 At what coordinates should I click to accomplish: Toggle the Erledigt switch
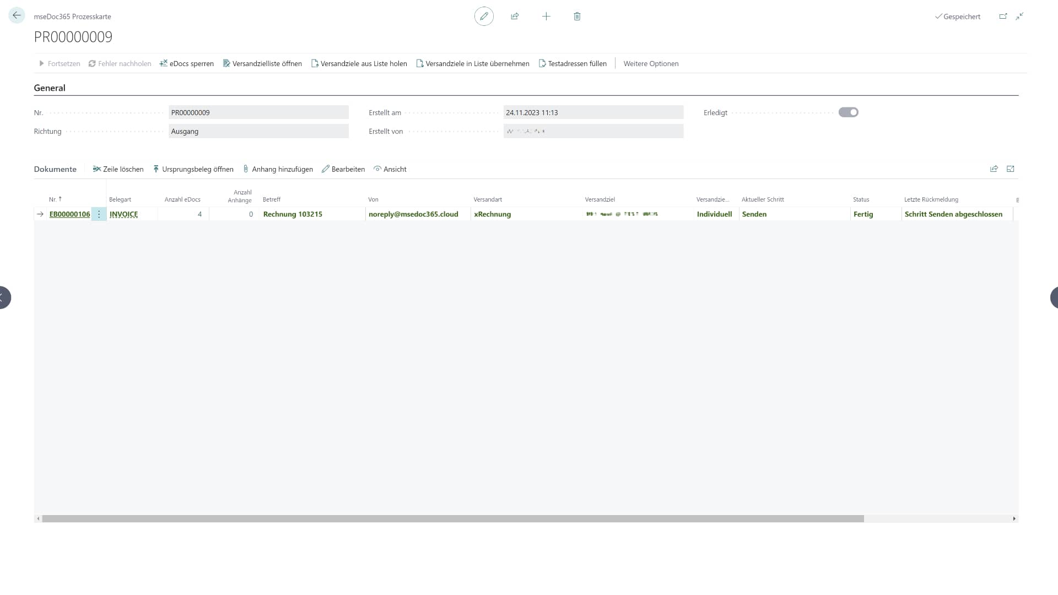tap(848, 112)
